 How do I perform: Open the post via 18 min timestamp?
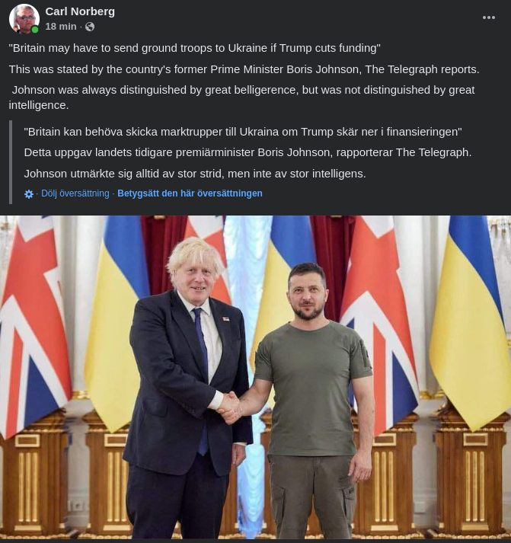[61, 27]
